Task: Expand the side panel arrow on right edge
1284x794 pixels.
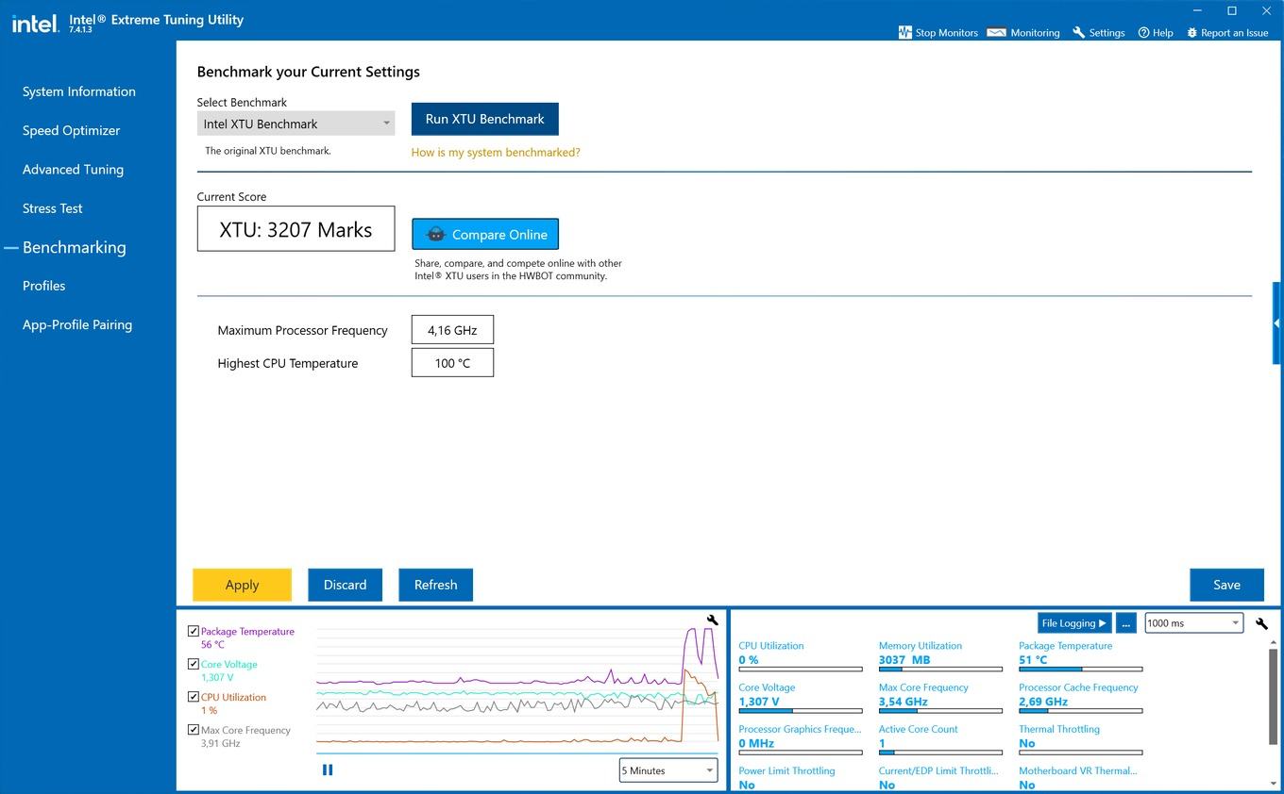Action: [1276, 323]
